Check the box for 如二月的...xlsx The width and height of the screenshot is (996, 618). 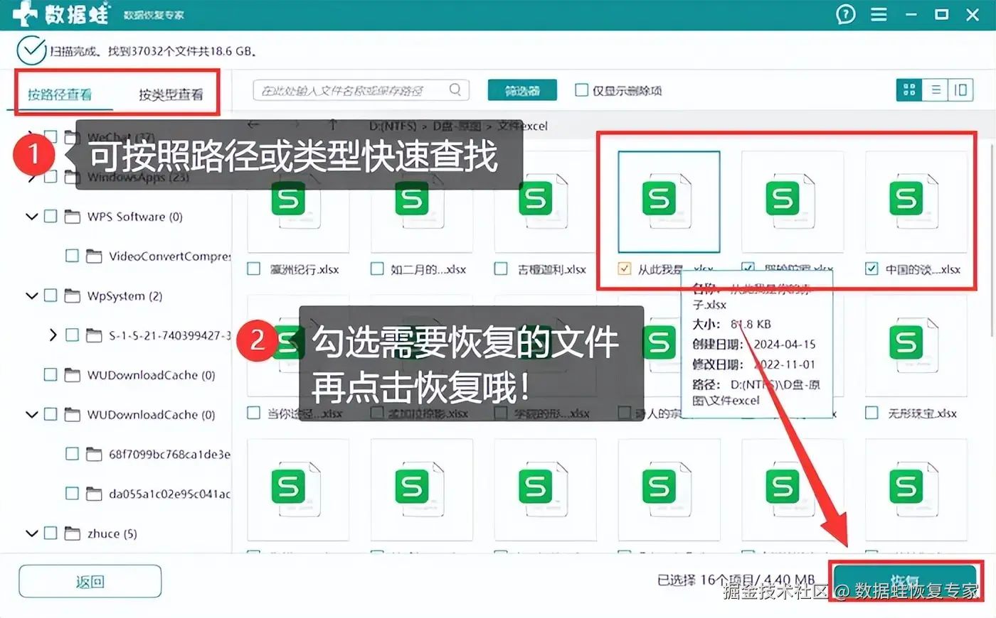click(x=377, y=269)
